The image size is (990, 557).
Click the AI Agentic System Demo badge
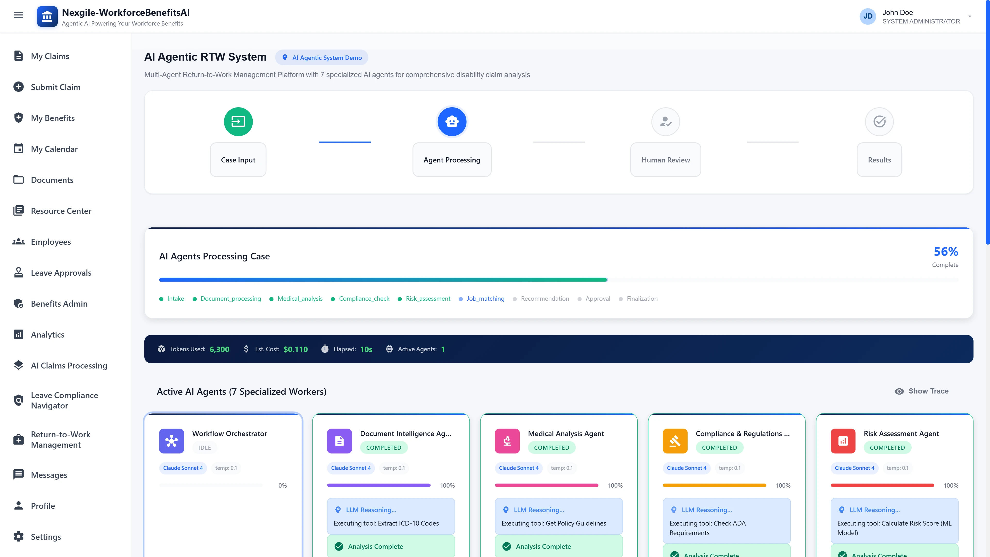322,57
